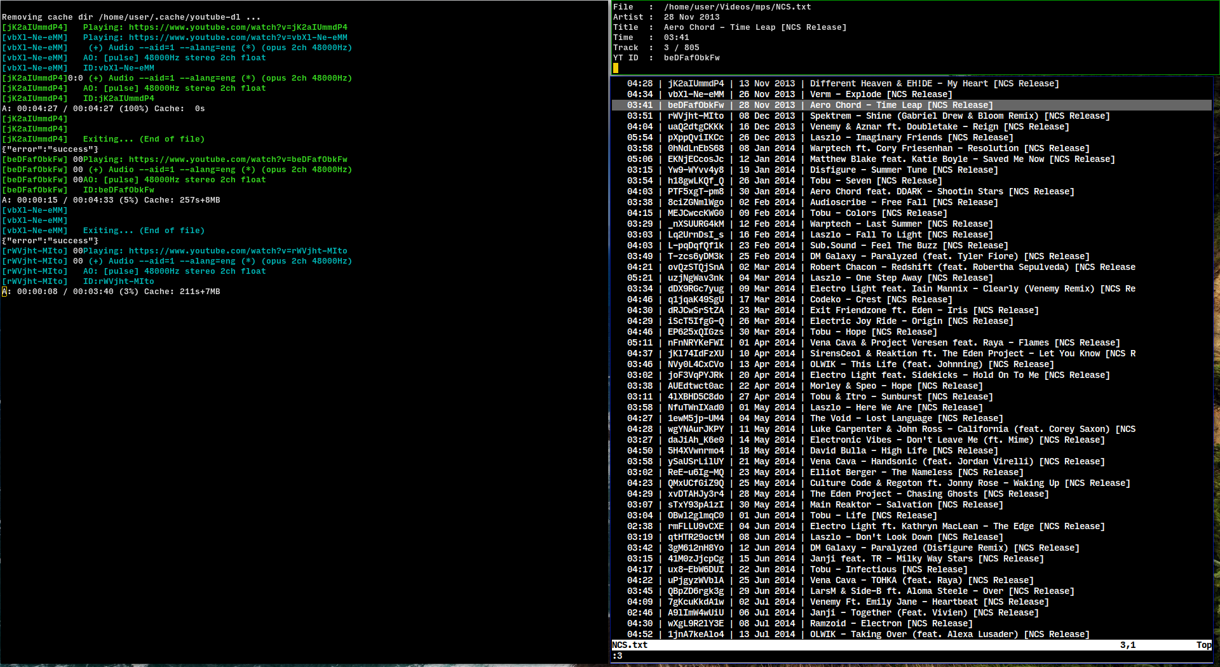Click the vim command line showing ":3"
Image resolution: width=1220 pixels, height=667 pixels.
point(617,656)
